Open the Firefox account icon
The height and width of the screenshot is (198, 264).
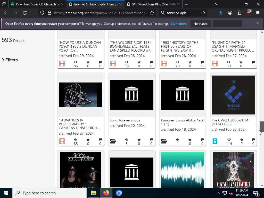click(230, 13)
